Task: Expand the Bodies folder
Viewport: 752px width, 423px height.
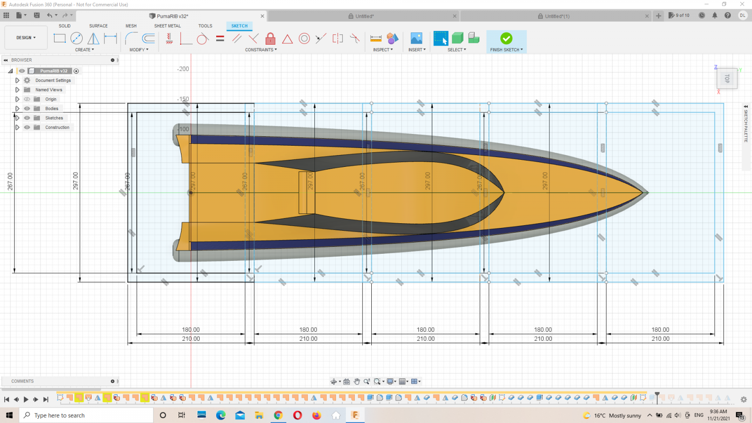Action: click(x=17, y=109)
